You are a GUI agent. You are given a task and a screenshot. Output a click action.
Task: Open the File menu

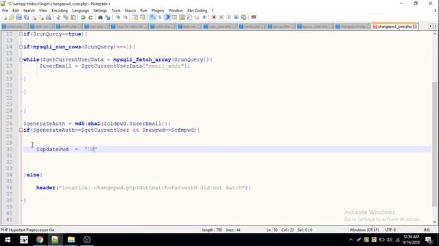[x=5, y=11]
